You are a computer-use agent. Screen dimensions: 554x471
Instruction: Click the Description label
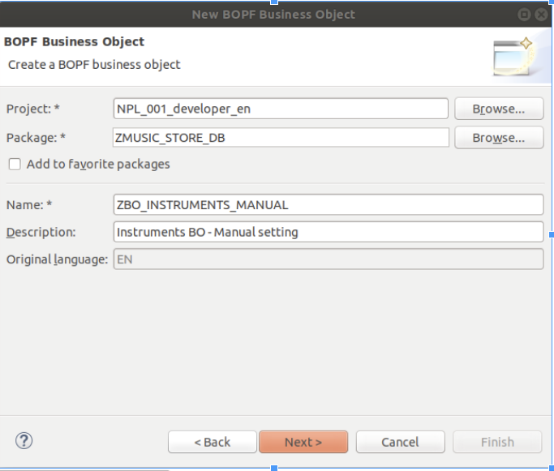click(x=41, y=232)
